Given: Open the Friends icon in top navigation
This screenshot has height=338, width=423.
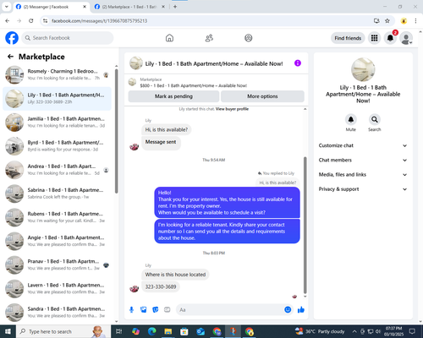Looking at the screenshot, I should click(x=209, y=38).
